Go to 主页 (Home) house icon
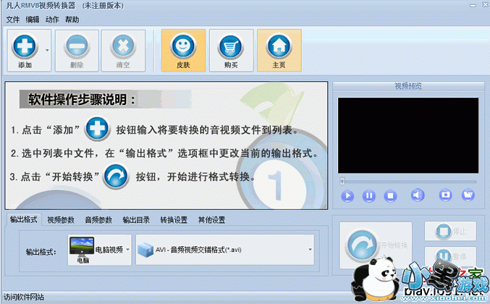Image resolution: width=490 pixels, height=304 pixels. click(x=279, y=47)
